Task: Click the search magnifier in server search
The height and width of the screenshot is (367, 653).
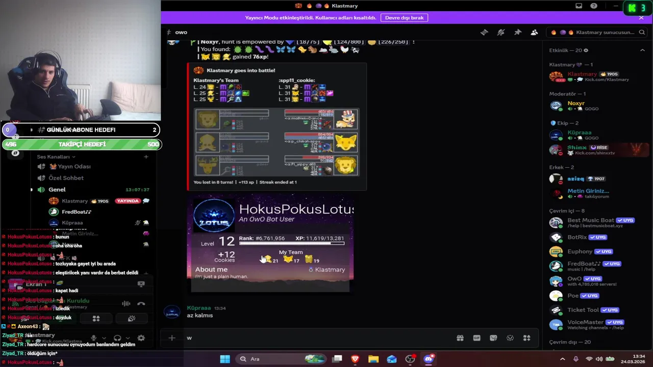Action: [x=642, y=32]
